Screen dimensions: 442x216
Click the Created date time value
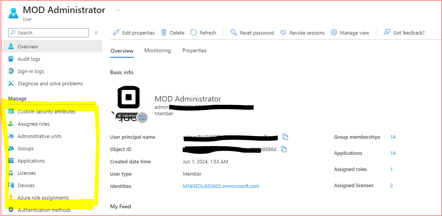[x=205, y=162]
